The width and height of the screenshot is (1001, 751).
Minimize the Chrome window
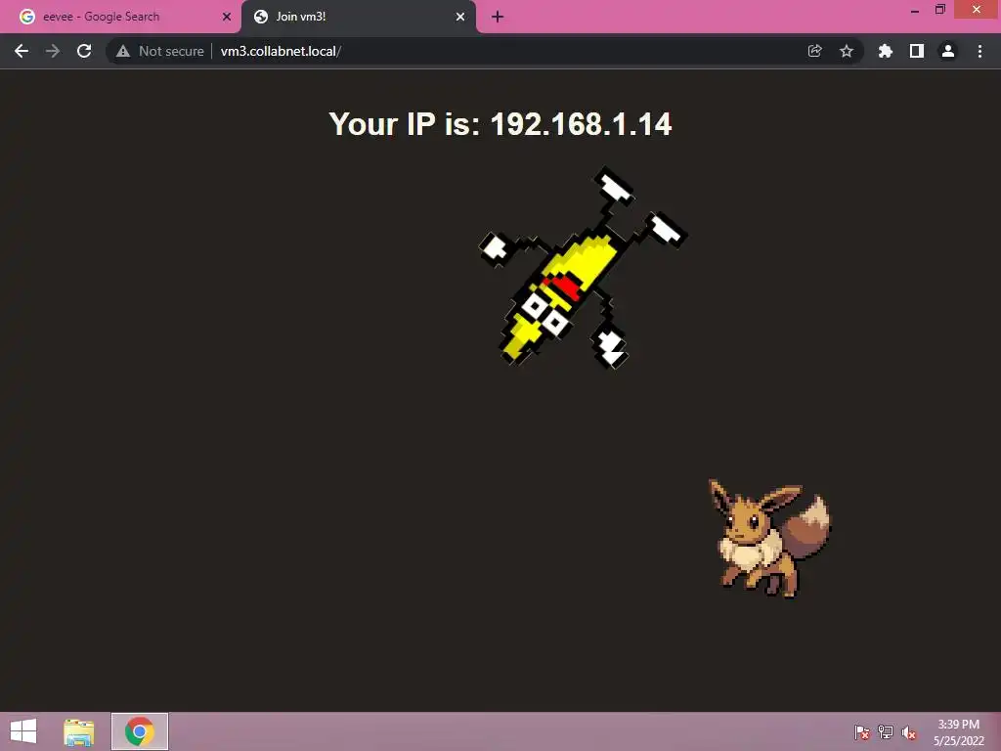click(x=915, y=10)
